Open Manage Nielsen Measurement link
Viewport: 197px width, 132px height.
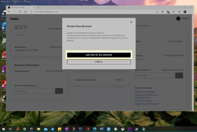[147, 104]
